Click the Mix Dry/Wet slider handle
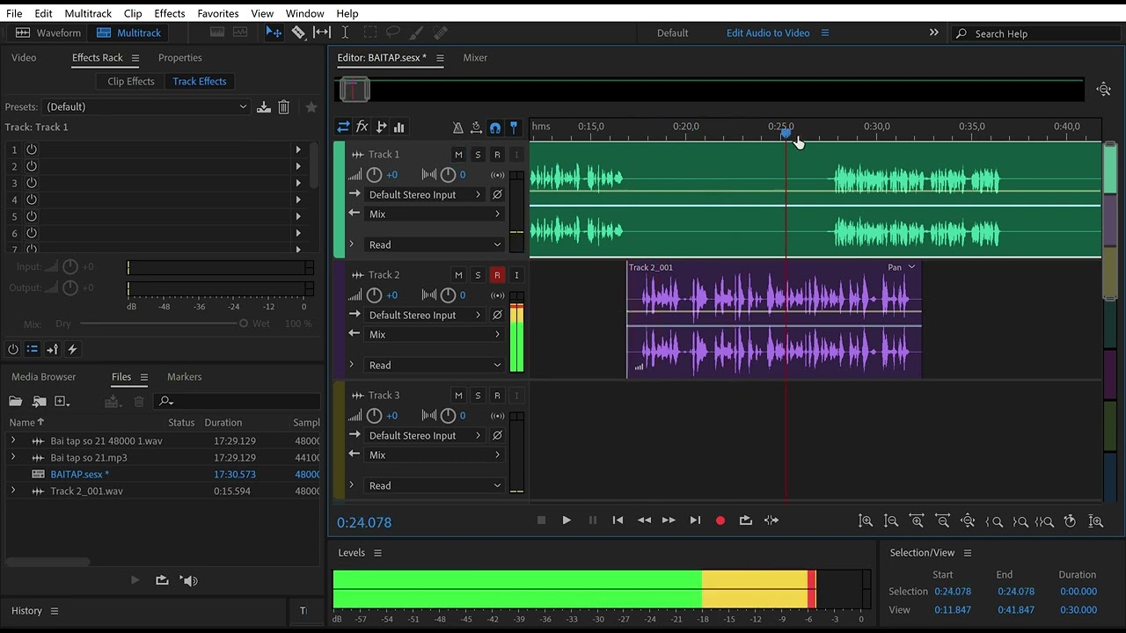 [244, 324]
